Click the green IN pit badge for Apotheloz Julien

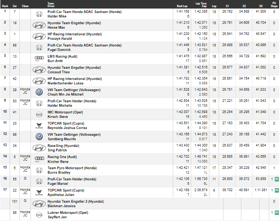click(x=277, y=190)
